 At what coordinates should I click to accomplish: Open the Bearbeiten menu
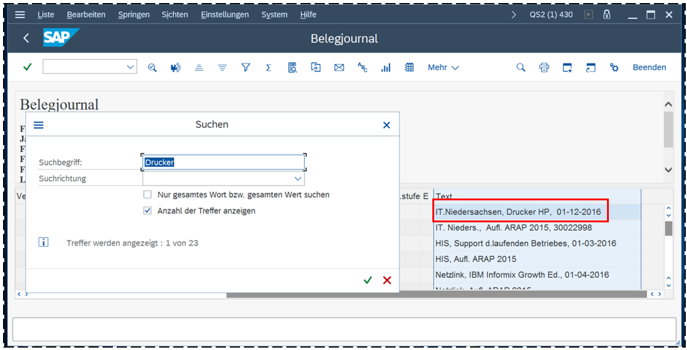(86, 15)
